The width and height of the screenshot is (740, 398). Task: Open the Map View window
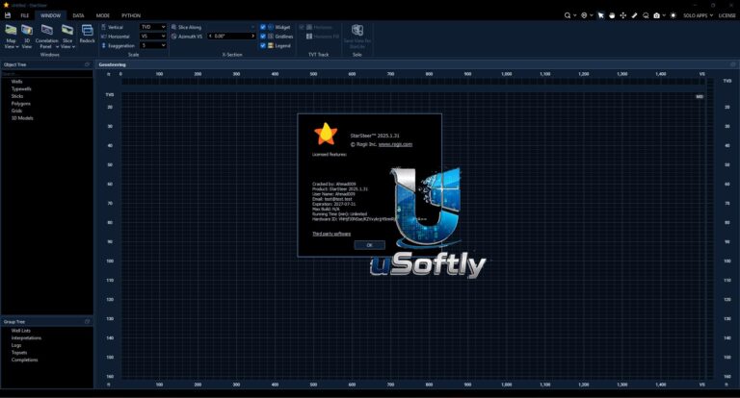tap(11, 37)
